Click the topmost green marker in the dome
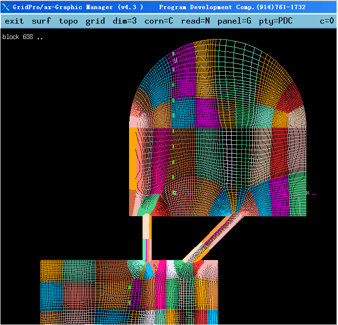The width and height of the screenshot is (338, 325). 173,53
